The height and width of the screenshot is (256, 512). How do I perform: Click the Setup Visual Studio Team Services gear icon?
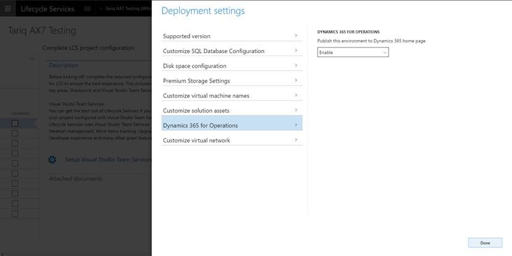click(52, 160)
